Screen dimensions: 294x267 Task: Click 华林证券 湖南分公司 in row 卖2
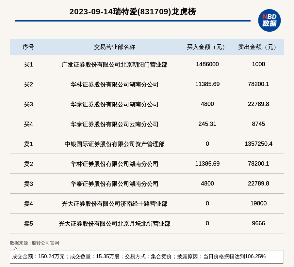(115, 164)
